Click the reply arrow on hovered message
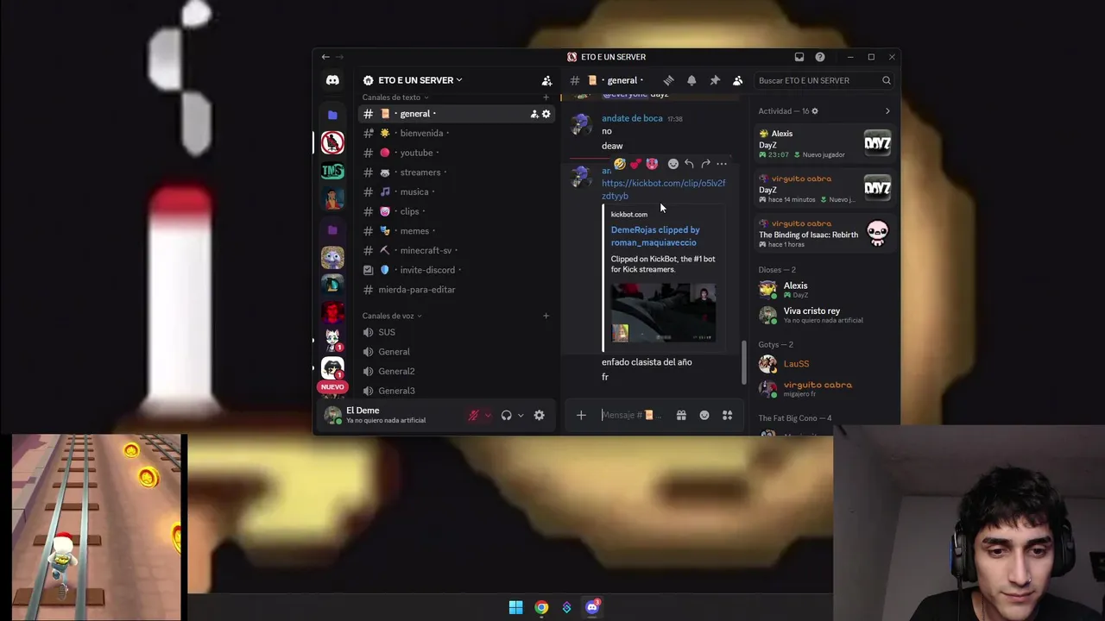Screen dimensions: 1105x621 [689, 164]
